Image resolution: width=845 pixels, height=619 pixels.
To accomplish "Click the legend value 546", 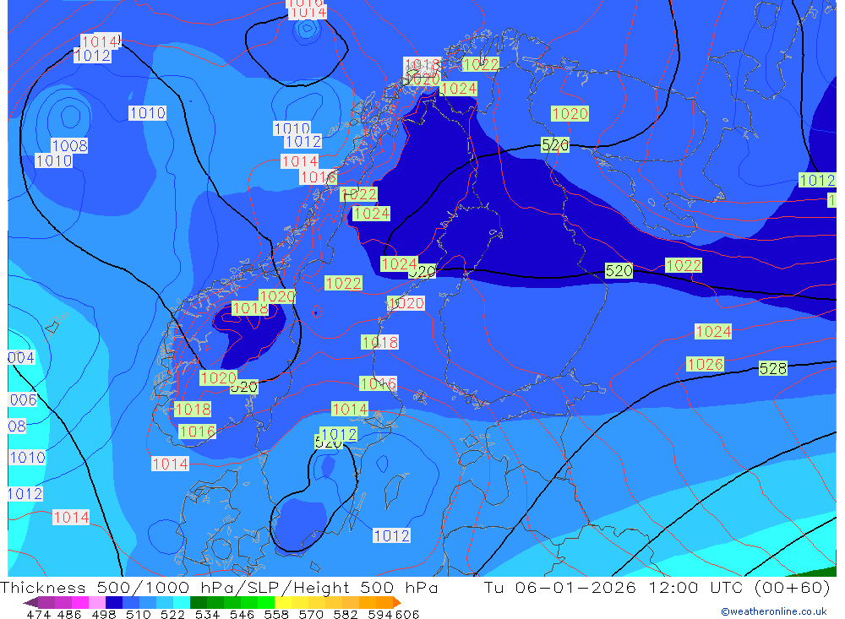I will point(242,614).
